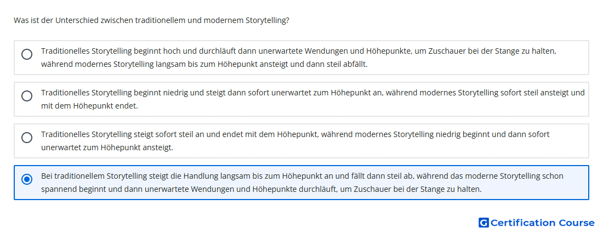Open the Certification Course link text
This screenshot has width=603, height=233.
pos(543,223)
